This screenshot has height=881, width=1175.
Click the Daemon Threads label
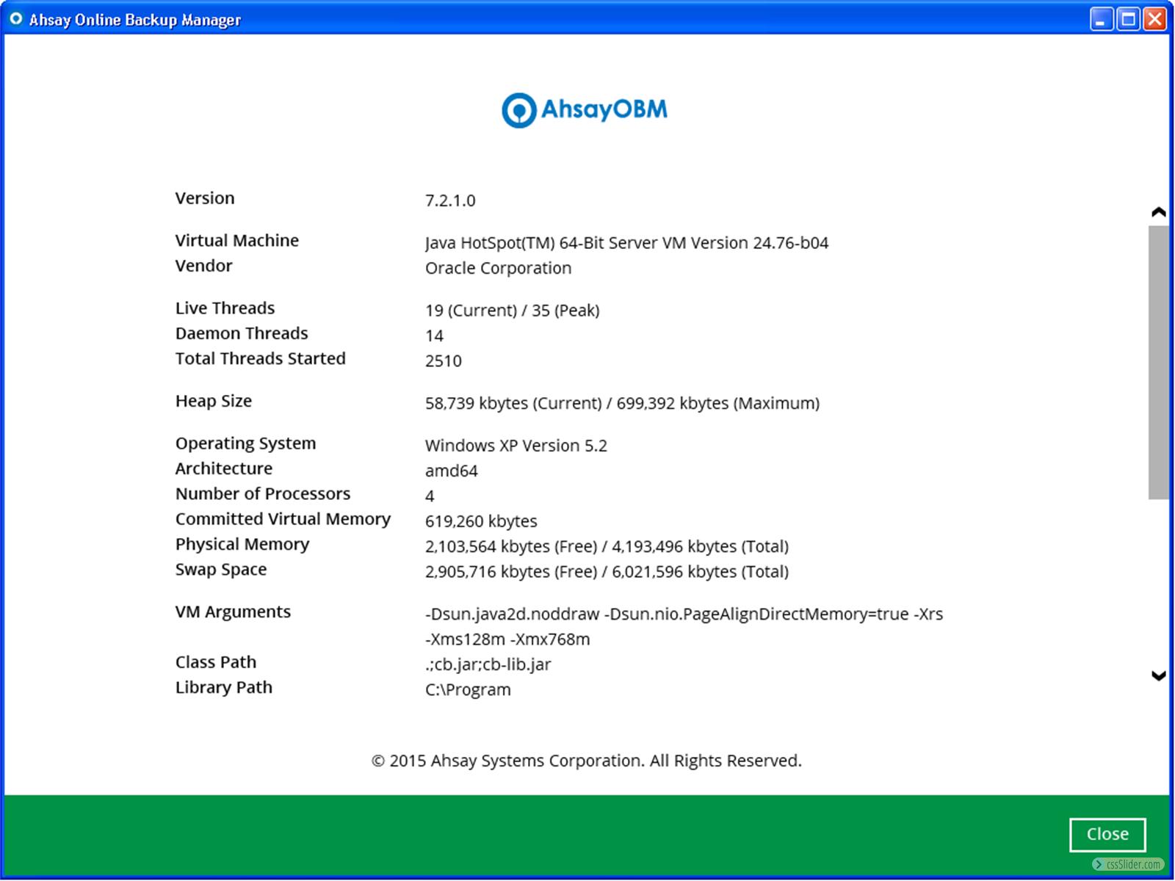pyautogui.click(x=242, y=333)
